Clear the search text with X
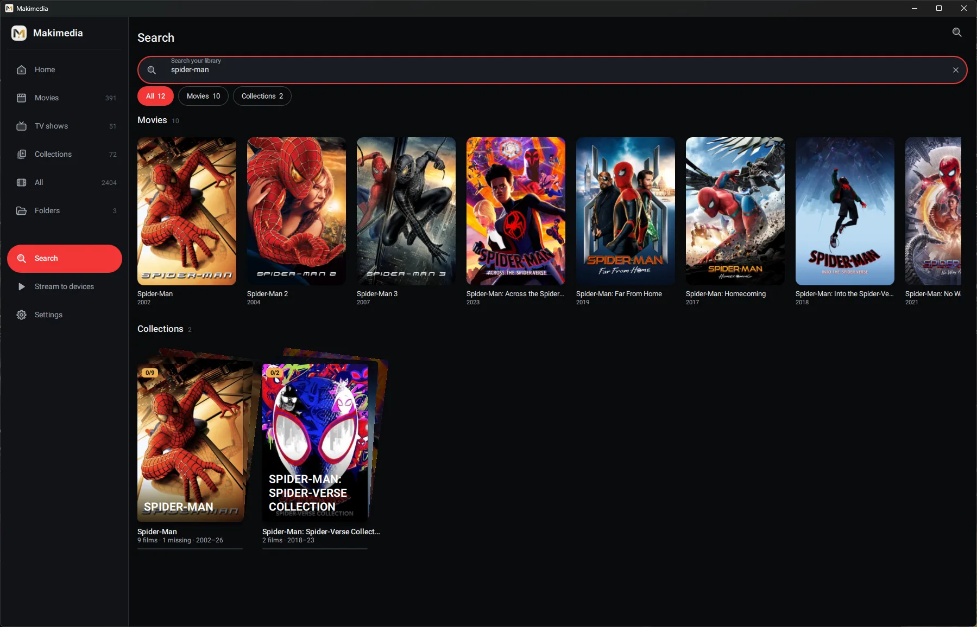Viewport: 977px width, 627px height. [956, 70]
